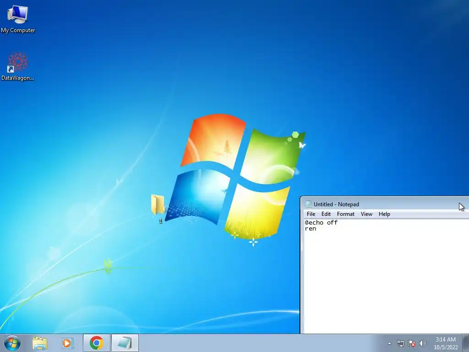Click the Notepad taskbar button
Screen dimensions: 469x352
point(125,343)
